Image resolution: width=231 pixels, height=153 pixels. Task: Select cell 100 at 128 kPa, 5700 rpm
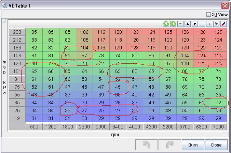pyautogui.click(x=185, y=63)
